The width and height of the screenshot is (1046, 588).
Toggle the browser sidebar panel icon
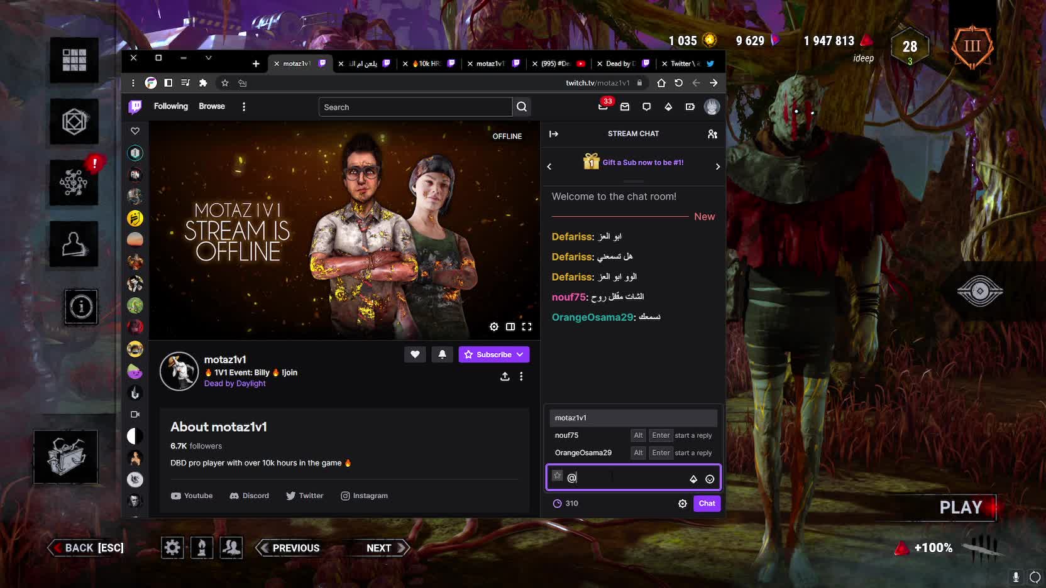168,83
